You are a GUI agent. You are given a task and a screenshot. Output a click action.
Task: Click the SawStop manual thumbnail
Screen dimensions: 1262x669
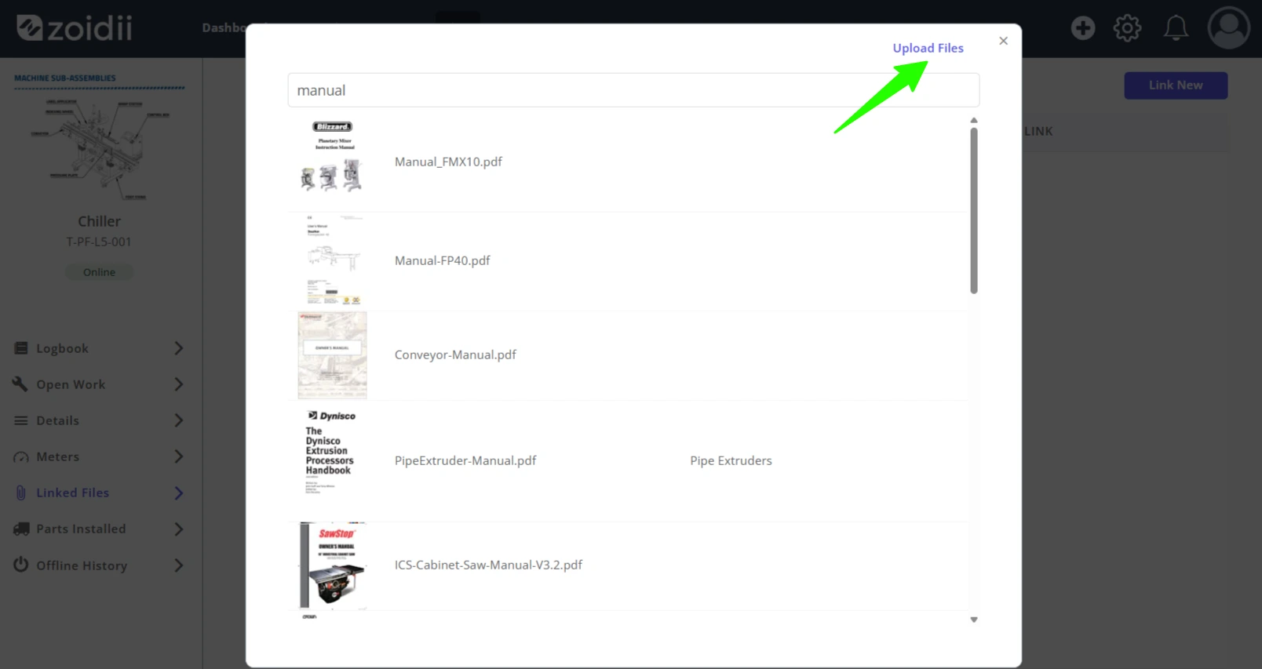(333, 565)
